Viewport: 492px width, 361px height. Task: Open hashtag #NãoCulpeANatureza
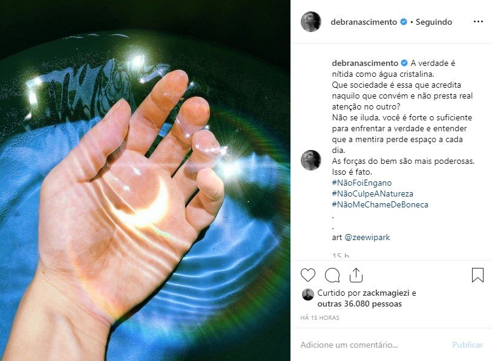[372, 194]
